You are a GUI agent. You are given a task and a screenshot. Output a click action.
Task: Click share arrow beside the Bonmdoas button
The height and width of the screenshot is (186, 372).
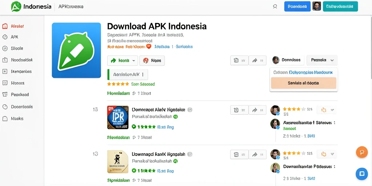258,61
